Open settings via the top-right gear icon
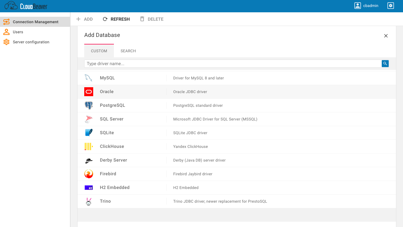The width and height of the screenshot is (403, 227). [391, 5]
